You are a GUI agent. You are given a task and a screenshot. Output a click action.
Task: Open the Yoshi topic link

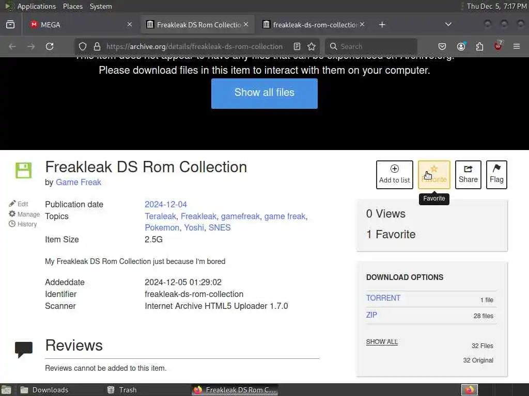pyautogui.click(x=194, y=227)
